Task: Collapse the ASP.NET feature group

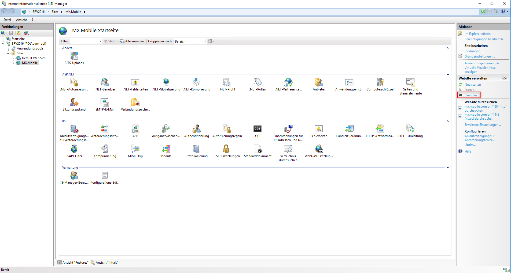Action: (x=448, y=74)
